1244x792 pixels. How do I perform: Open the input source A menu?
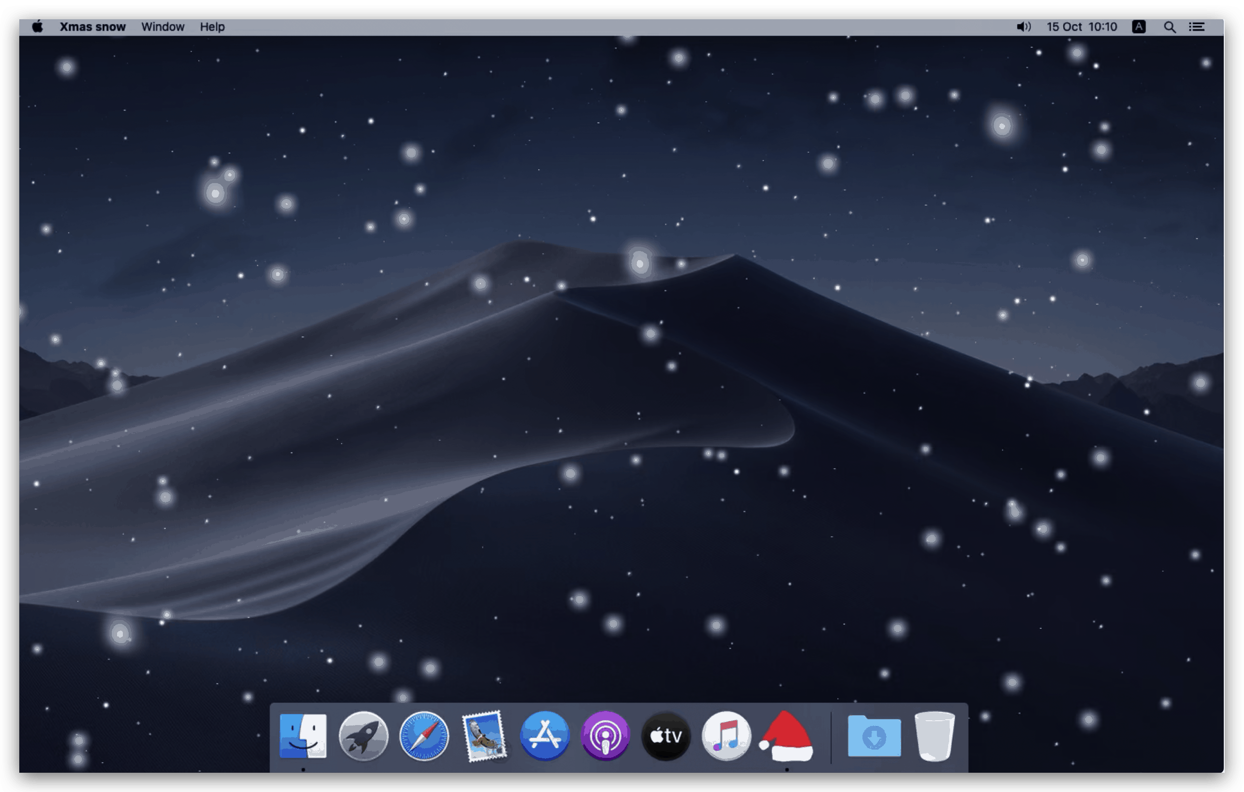(x=1138, y=27)
